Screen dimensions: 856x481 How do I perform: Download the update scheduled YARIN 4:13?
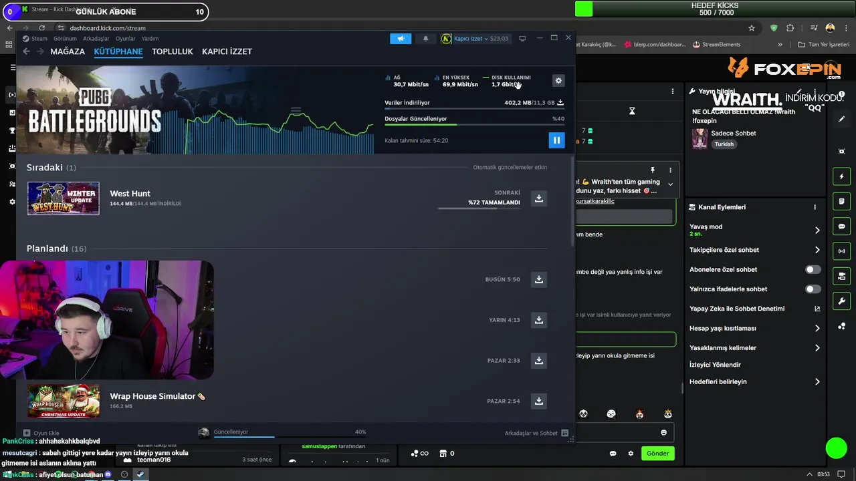click(539, 320)
